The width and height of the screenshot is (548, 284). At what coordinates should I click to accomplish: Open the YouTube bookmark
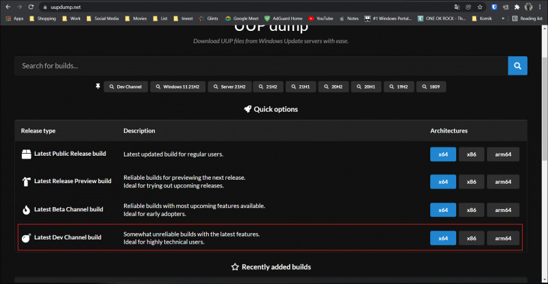[x=321, y=19]
